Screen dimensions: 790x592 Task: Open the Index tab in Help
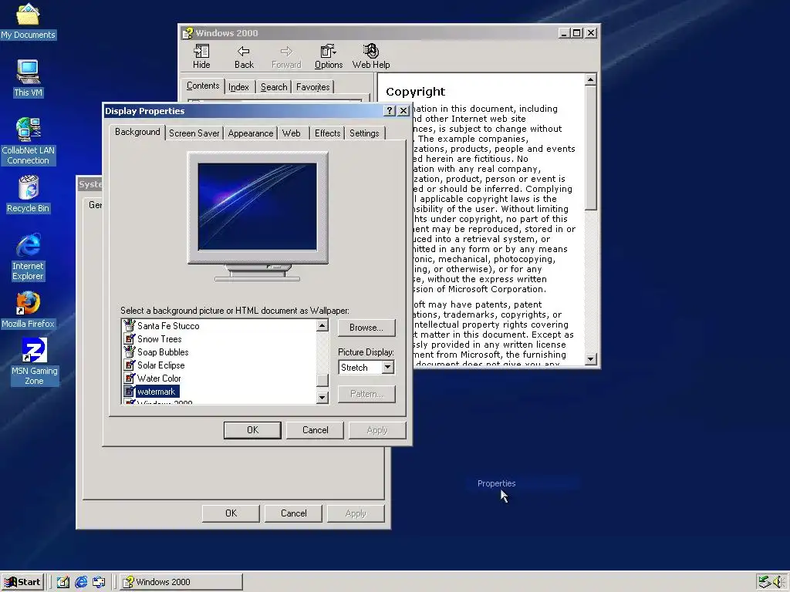click(x=239, y=87)
